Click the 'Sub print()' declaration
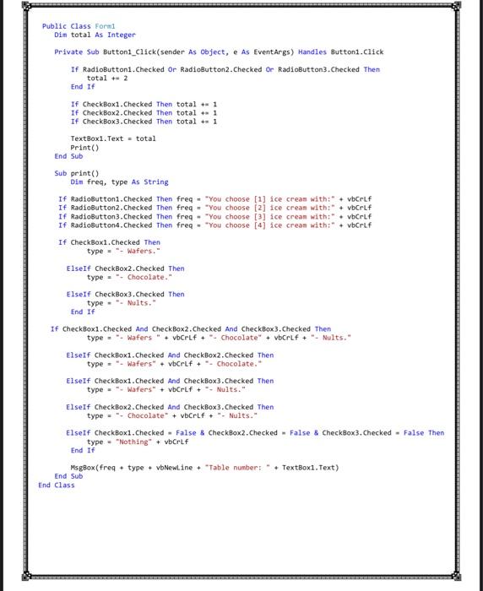Screen dimensions: 483x591 coord(77,173)
